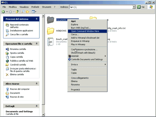Click the Controllo Documents and Settings icon

(70, 59)
